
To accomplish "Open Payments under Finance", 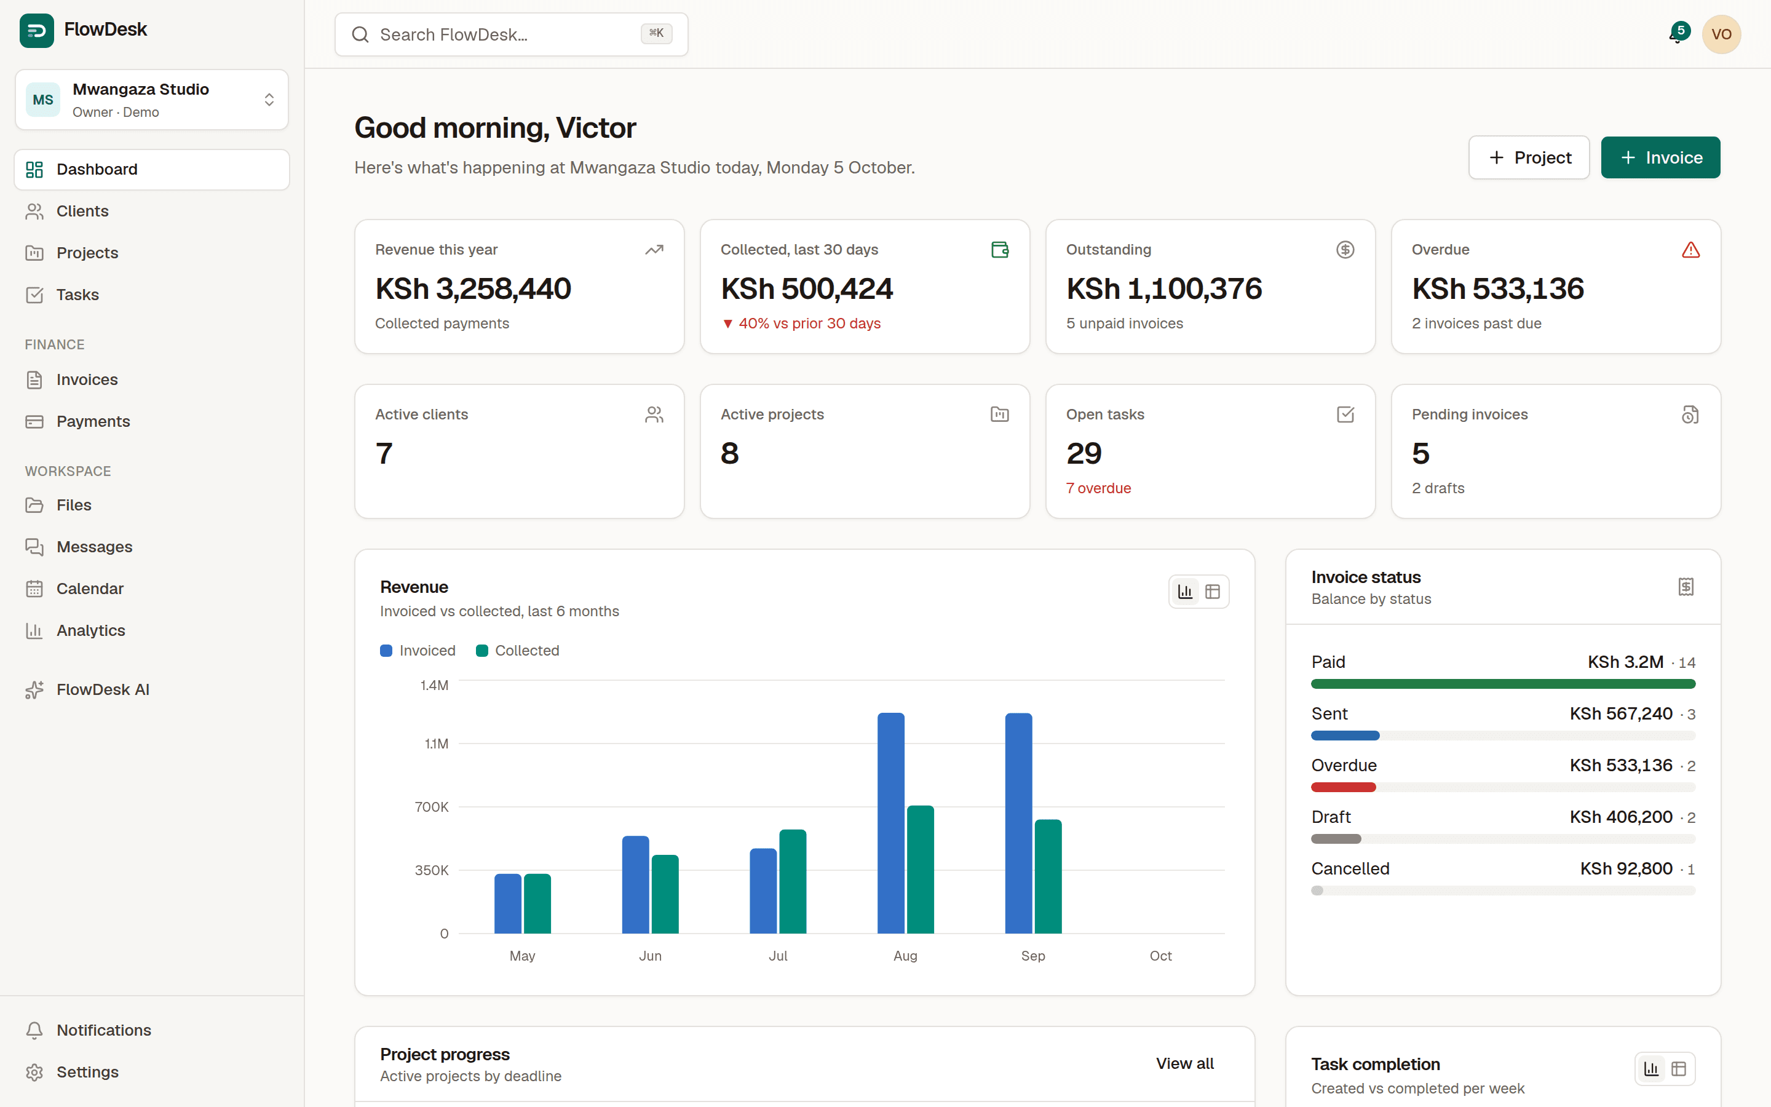I will tap(151, 422).
